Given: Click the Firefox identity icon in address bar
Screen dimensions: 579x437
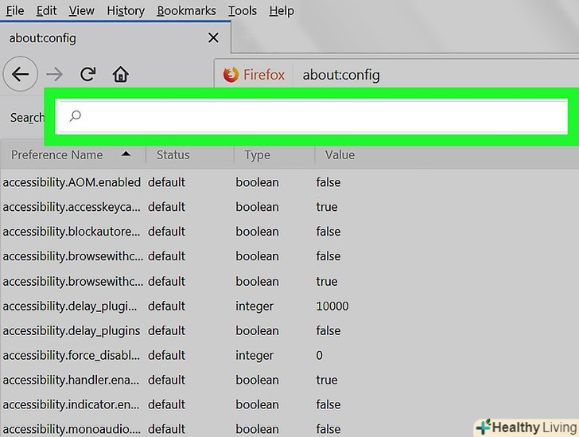Looking at the screenshot, I should [231, 75].
